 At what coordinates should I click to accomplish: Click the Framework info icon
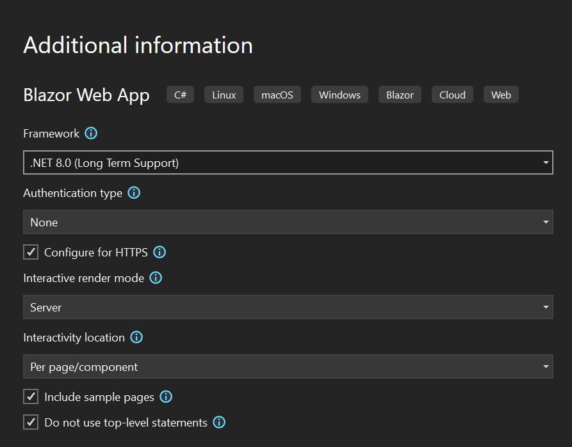[x=91, y=134]
